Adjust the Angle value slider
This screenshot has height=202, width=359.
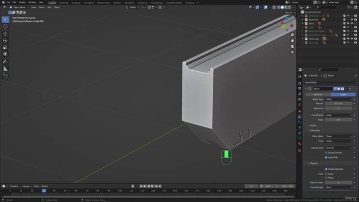[339, 120]
